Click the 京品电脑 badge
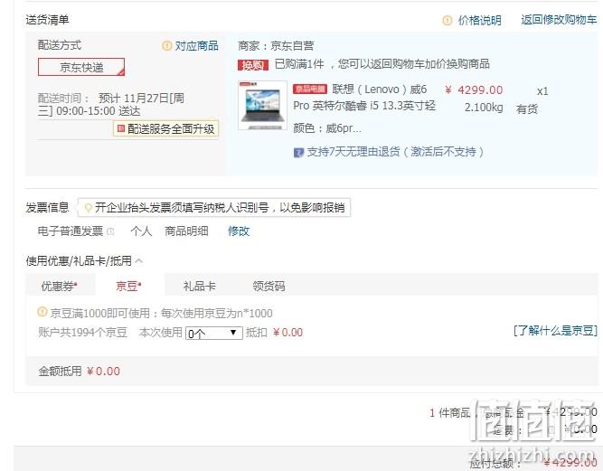Screen dimensions: 603x471 [310, 89]
